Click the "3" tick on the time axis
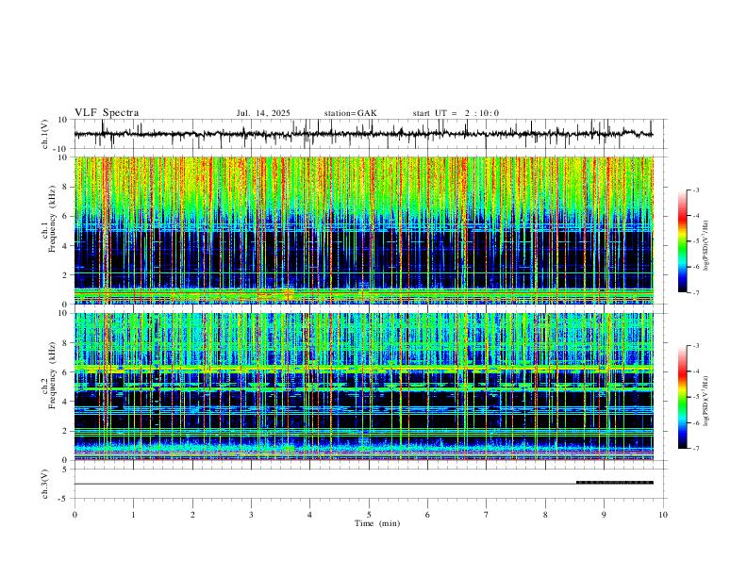The height and width of the screenshot is (577, 747). (251, 515)
